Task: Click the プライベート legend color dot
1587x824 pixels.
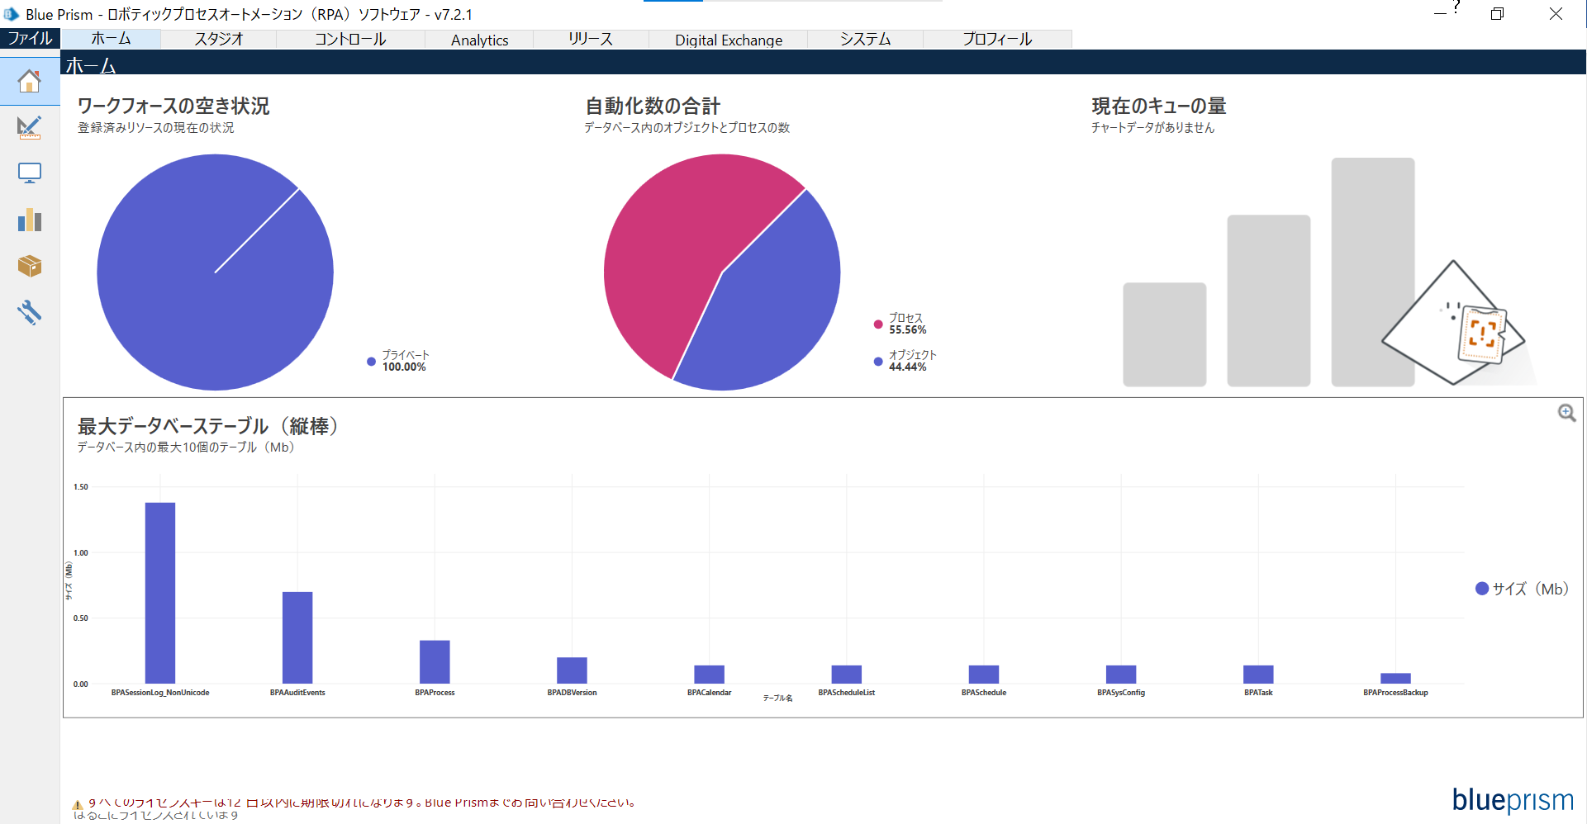Action: pos(371,362)
